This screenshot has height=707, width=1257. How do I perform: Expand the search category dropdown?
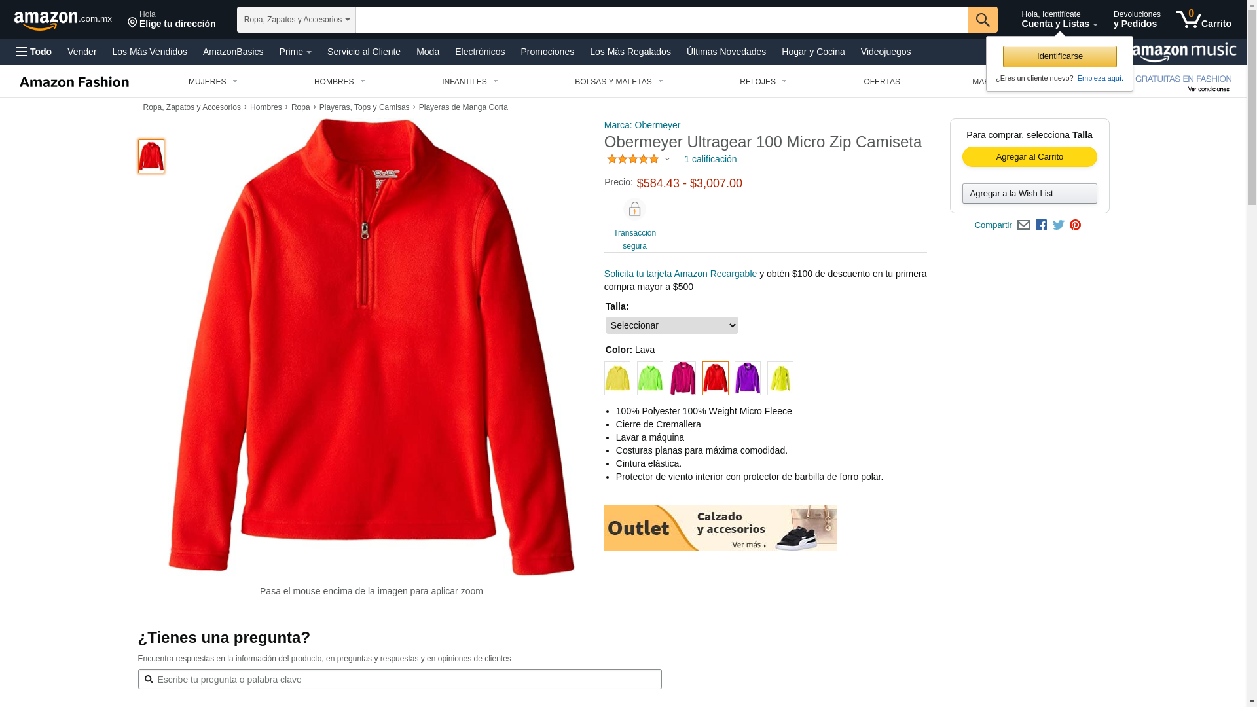click(297, 20)
